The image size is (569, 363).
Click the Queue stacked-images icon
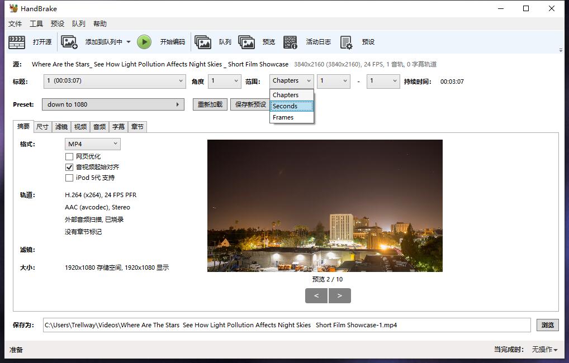[203, 42]
